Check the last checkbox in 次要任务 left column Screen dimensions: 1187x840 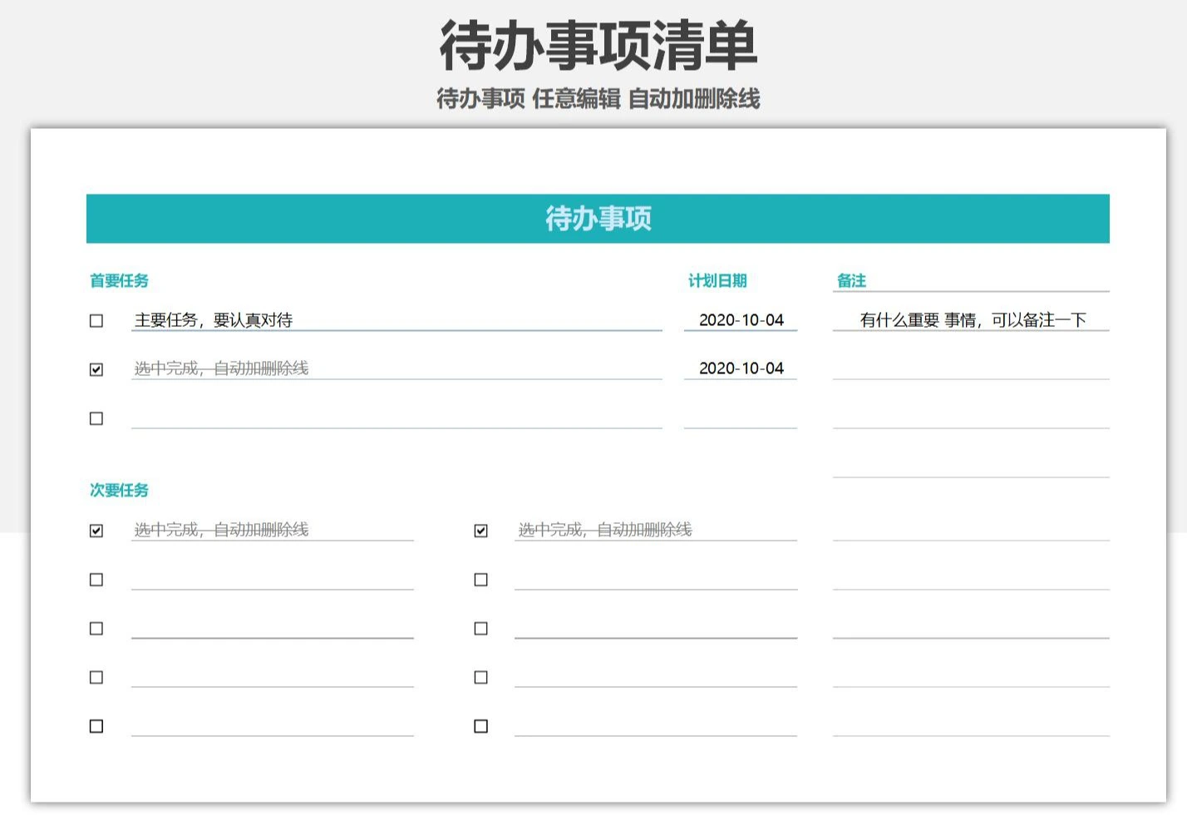(96, 725)
